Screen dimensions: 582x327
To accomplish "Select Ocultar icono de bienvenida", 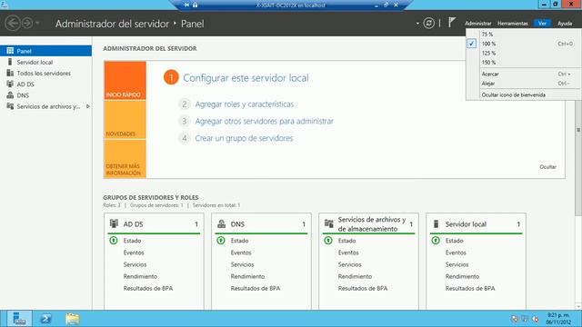I will pyautogui.click(x=513, y=94).
